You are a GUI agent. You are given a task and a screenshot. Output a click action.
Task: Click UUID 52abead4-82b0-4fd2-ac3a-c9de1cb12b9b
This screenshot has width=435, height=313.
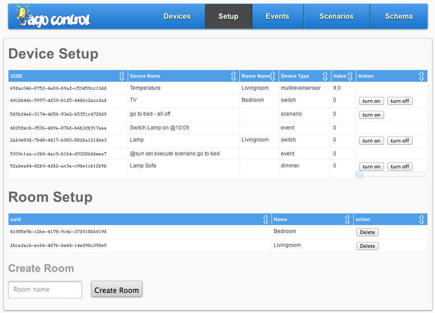[x=58, y=166]
